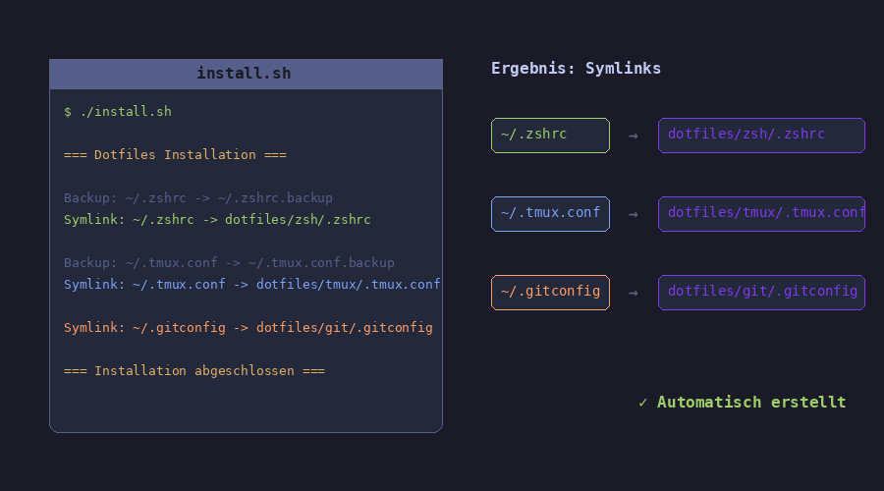Click the install.sh terminal title bar
Screen dimensions: 884x491
tap(245, 74)
